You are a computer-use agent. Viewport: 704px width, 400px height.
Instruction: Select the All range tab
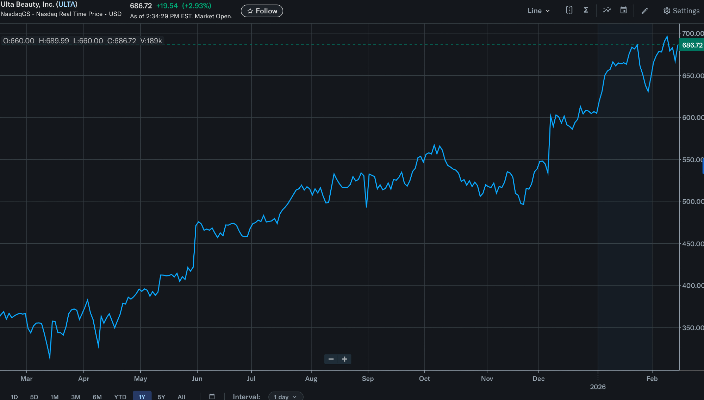coord(181,397)
